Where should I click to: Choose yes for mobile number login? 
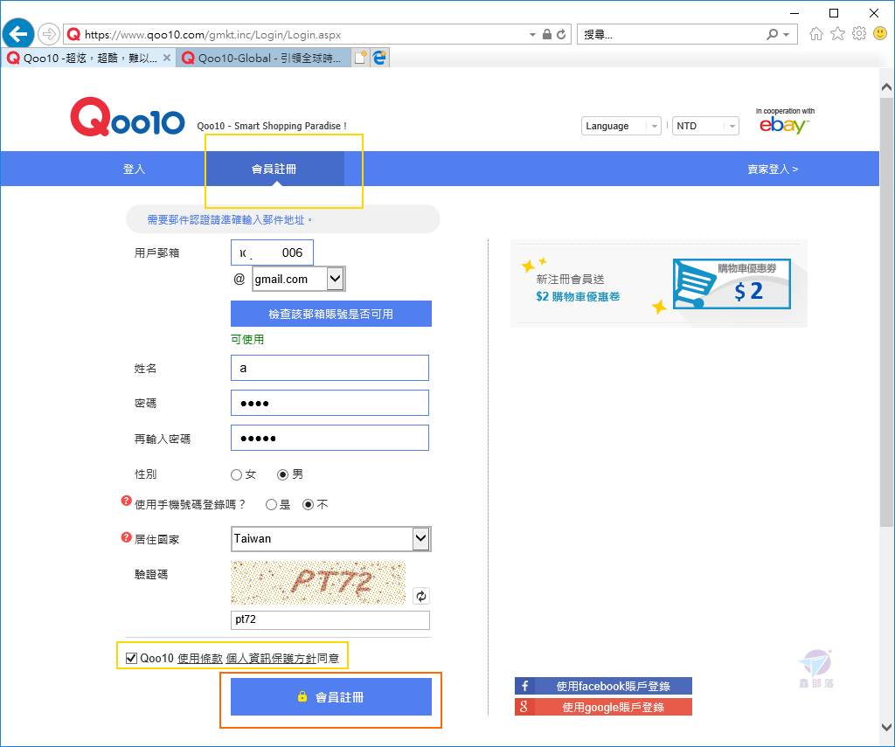click(x=271, y=504)
